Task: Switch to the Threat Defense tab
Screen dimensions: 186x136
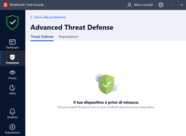Action: pyautogui.click(x=42, y=37)
